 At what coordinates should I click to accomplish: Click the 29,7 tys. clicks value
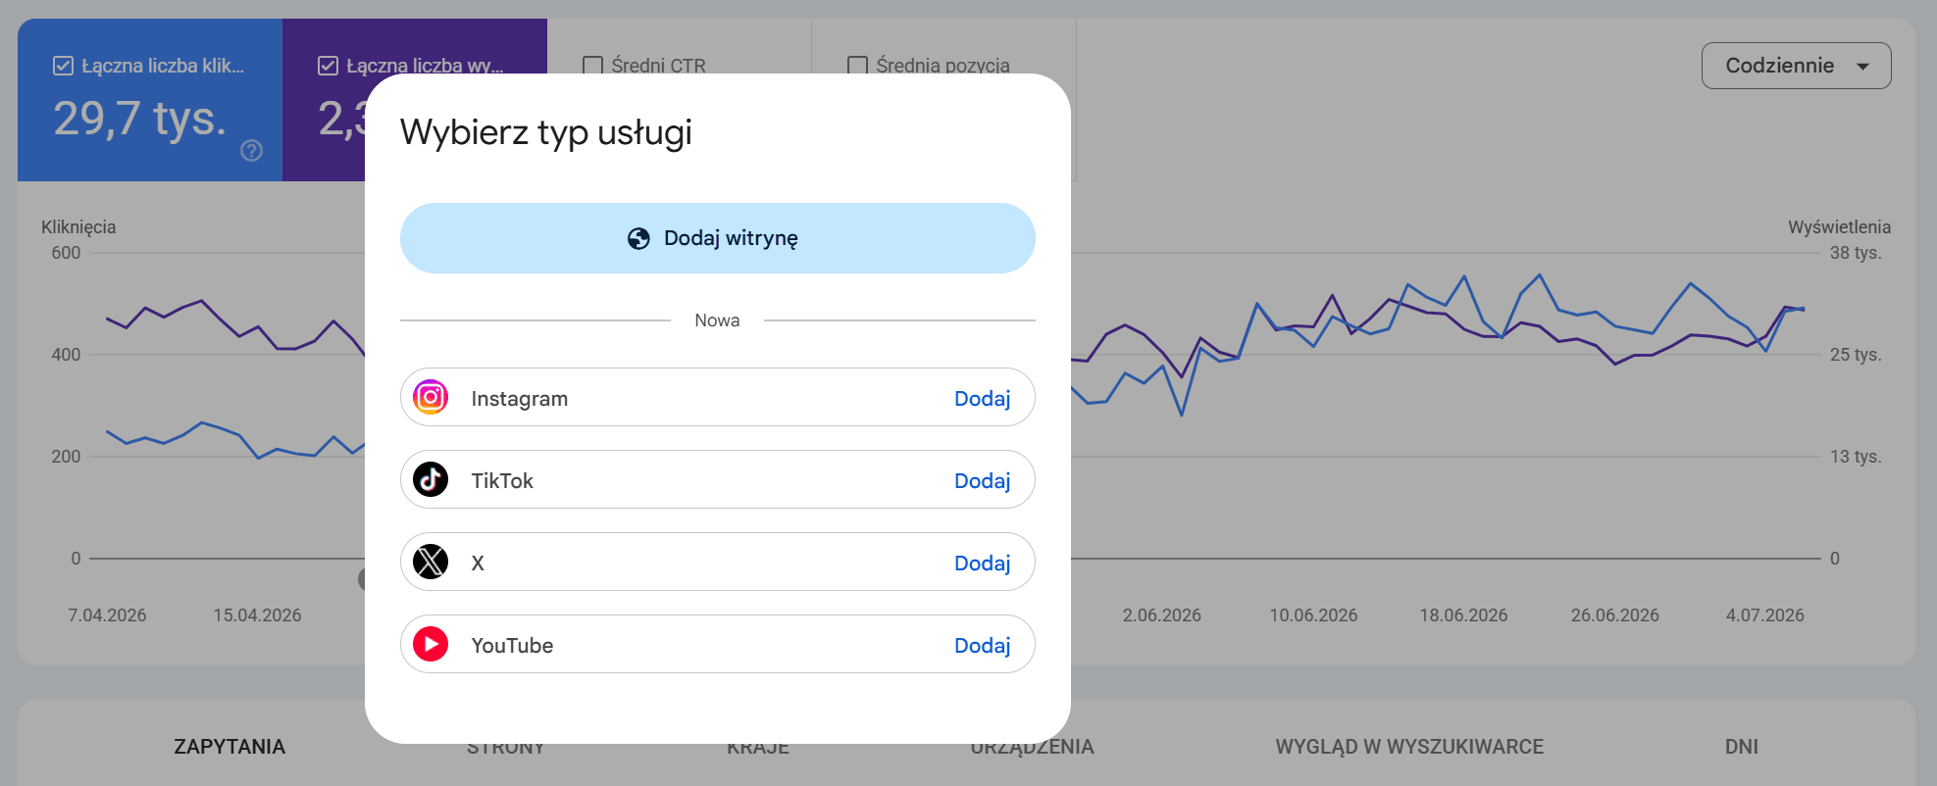pos(139,119)
